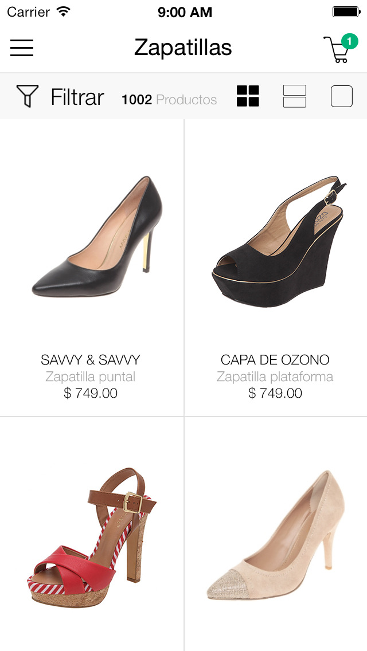Switch to two-row list view layout
This screenshot has width=367, height=651.
(x=295, y=96)
